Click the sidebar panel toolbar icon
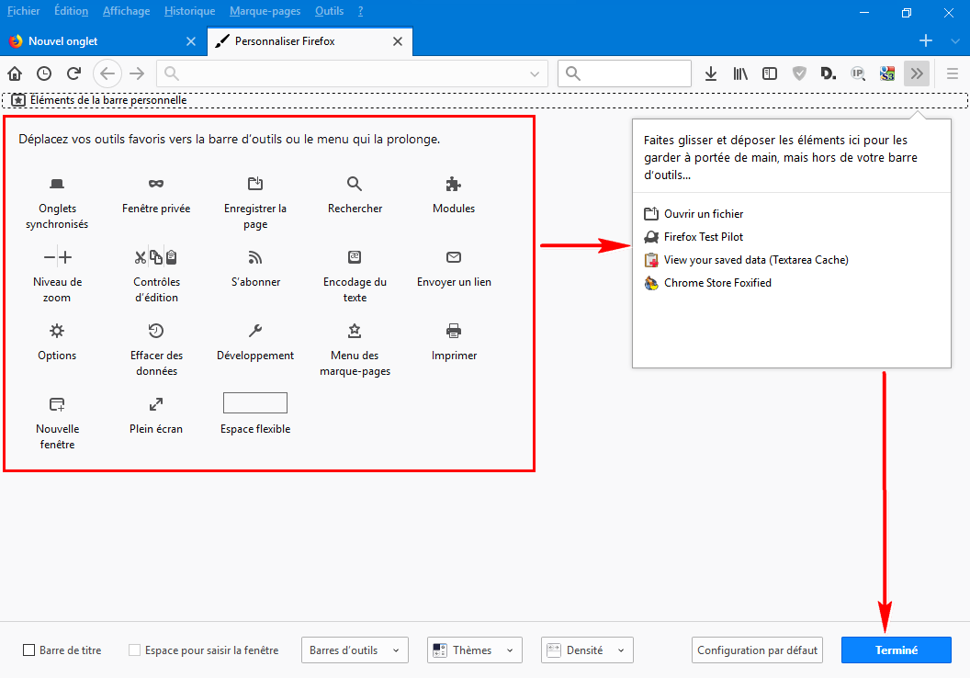 (x=770, y=73)
